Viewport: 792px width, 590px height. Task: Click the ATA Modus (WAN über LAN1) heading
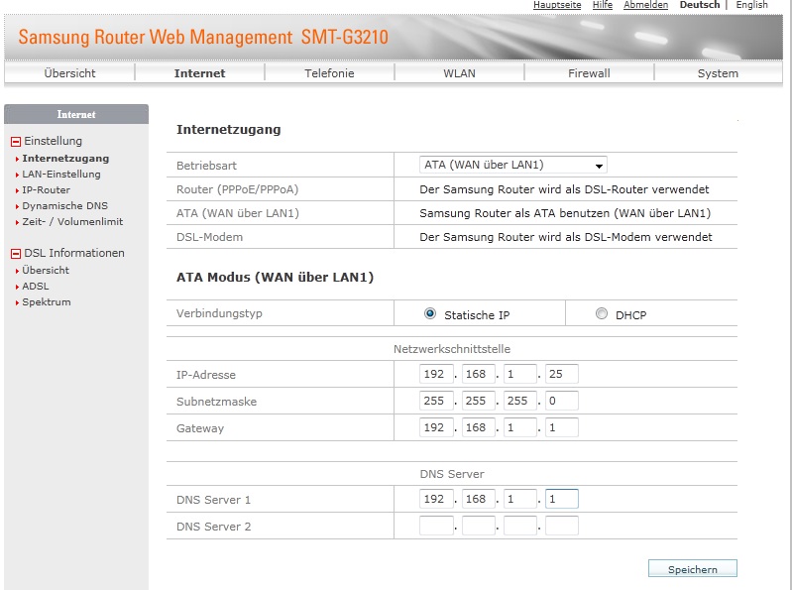pyautogui.click(x=275, y=278)
